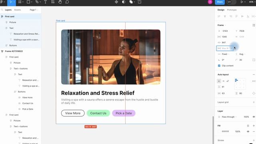Click the Create component icon
This screenshot has width=256, height=144.
click(116, 2)
